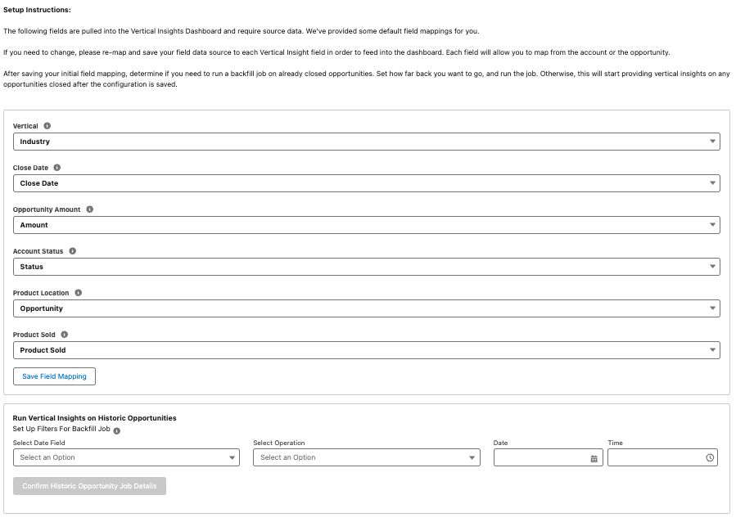This screenshot has height=522, width=736.
Task: Click the Setup Instructions heading
Action: [x=37, y=10]
